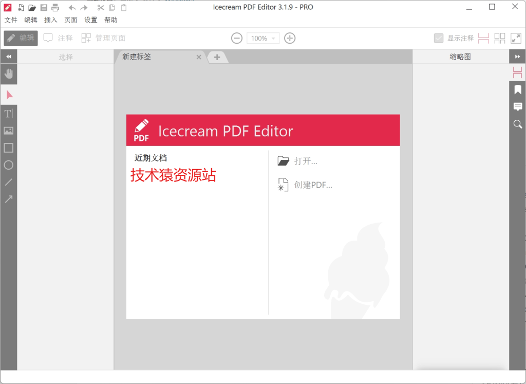Screen dimensions: 526x384
Task: Switch to 编辑 mode button
Action: (21, 38)
